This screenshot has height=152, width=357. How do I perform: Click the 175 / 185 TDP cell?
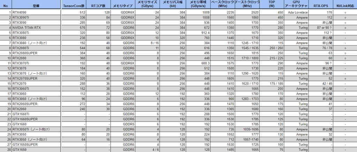(x=272, y=83)
